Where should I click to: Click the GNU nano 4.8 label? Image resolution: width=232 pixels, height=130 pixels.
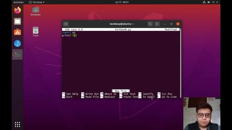(x=74, y=30)
